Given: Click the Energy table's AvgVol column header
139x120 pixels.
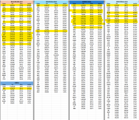Looking at the screenshot, I should pos(100,4).
